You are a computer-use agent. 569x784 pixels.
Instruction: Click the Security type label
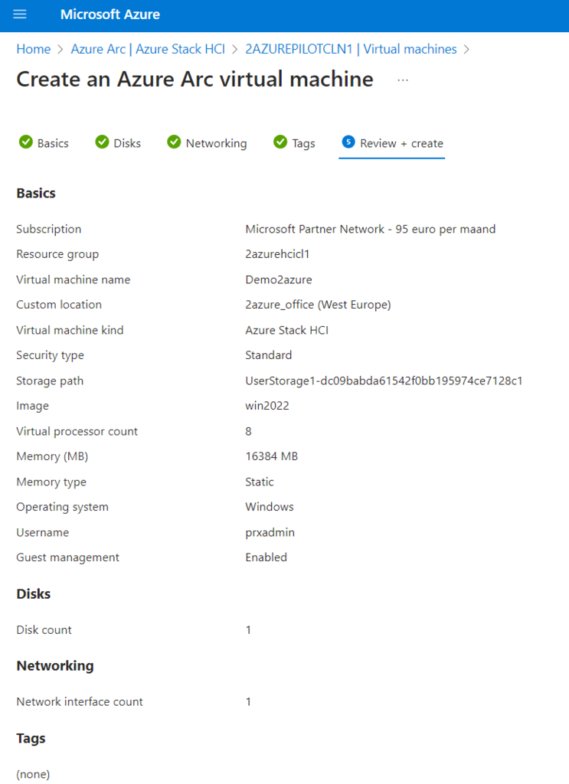[x=50, y=355]
